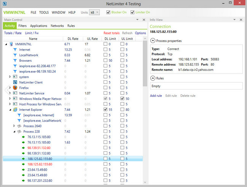This screenshot has height=187, width=247.
Task: Enable DL Limit for VMWIN7NL row
Action: (105, 44)
